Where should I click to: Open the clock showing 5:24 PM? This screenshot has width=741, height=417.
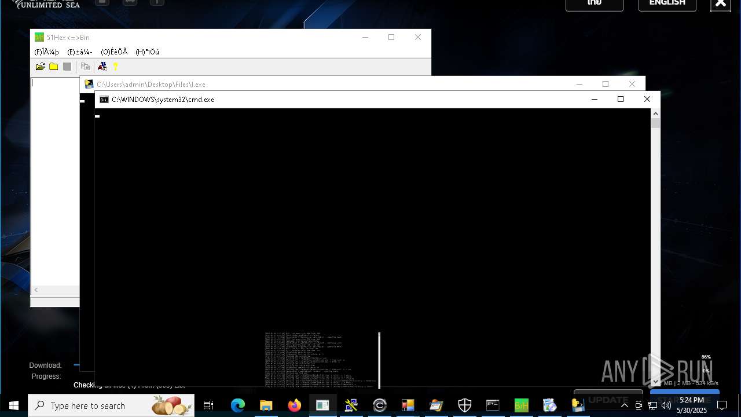692,405
